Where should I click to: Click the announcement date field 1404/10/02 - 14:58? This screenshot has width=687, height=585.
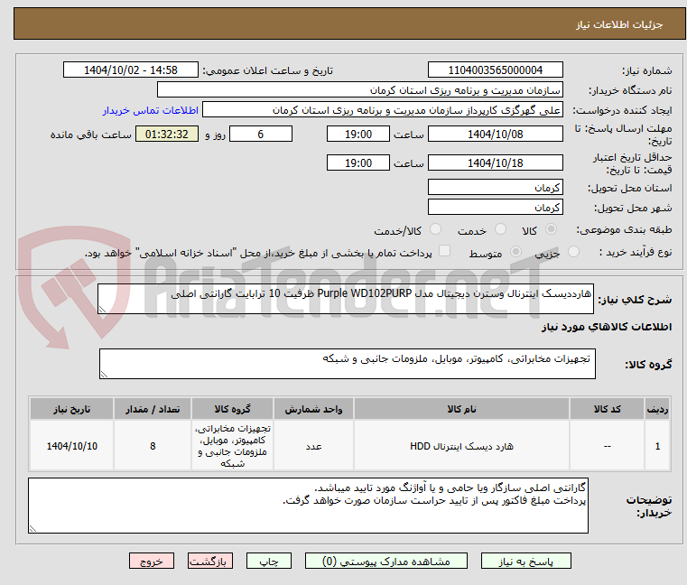(x=131, y=70)
